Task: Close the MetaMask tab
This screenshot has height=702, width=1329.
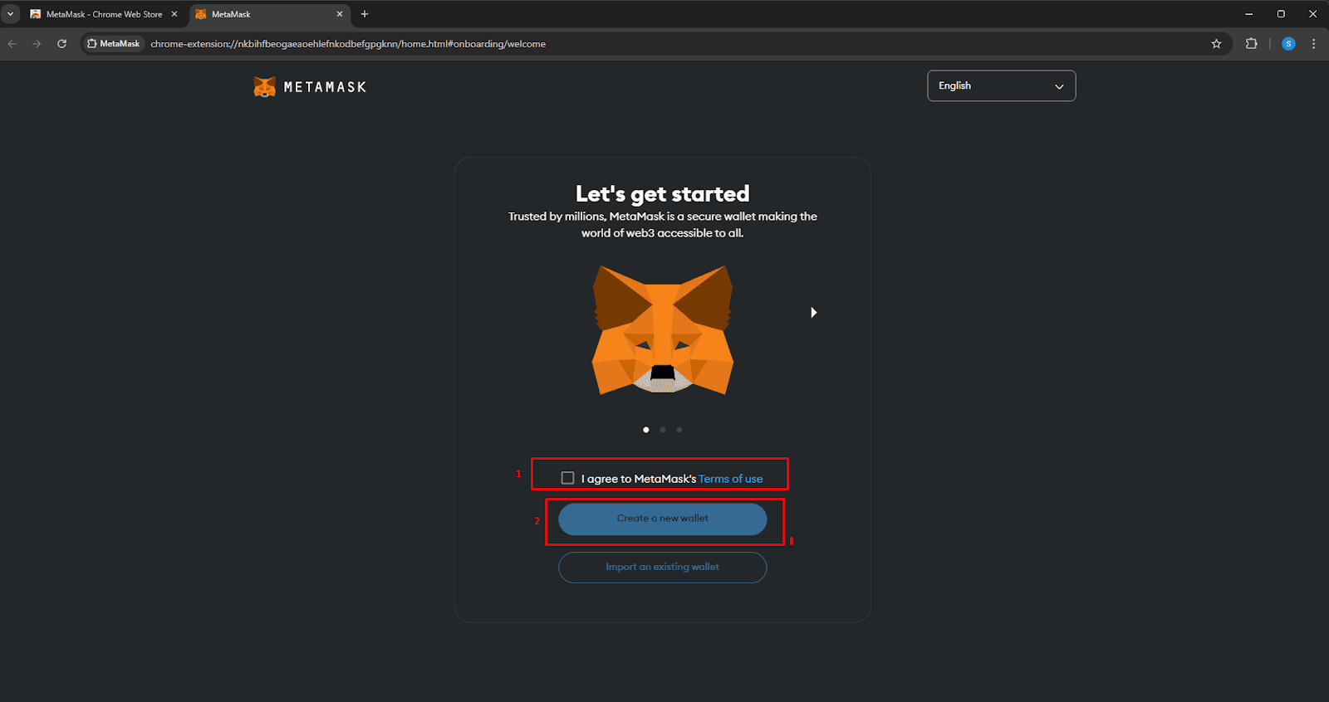Action: coord(339,14)
